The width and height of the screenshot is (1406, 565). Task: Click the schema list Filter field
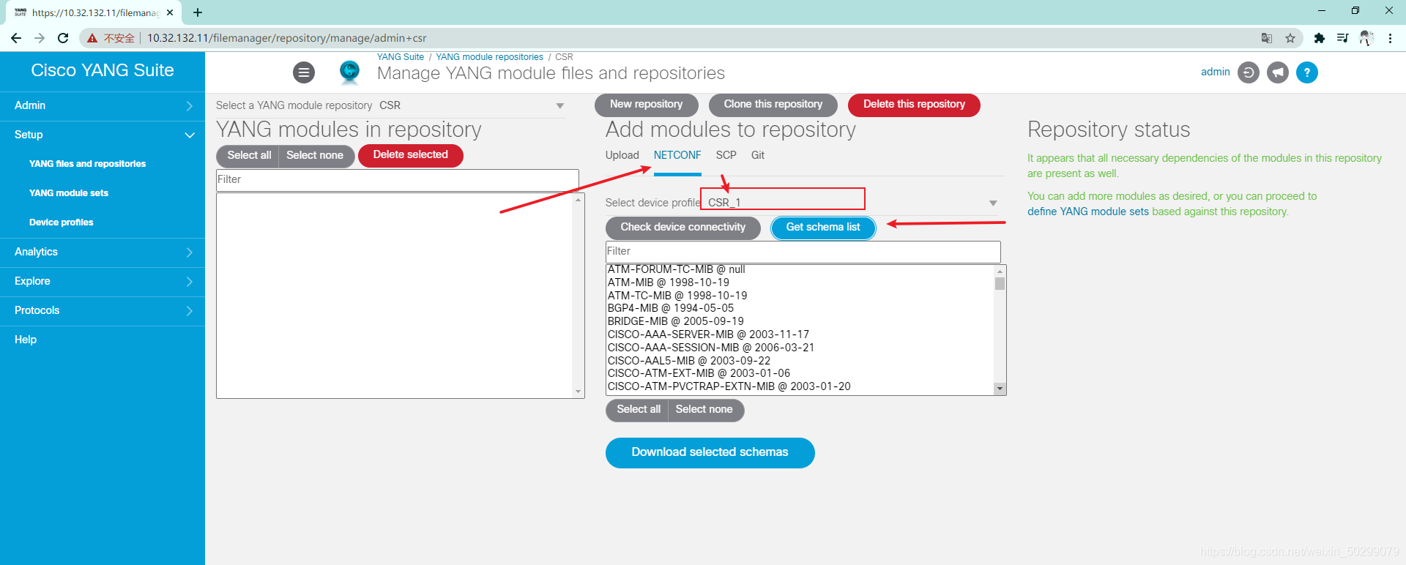point(803,252)
